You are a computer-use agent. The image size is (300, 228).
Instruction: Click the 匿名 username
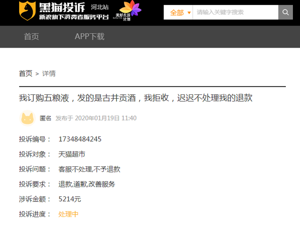(x=45, y=118)
